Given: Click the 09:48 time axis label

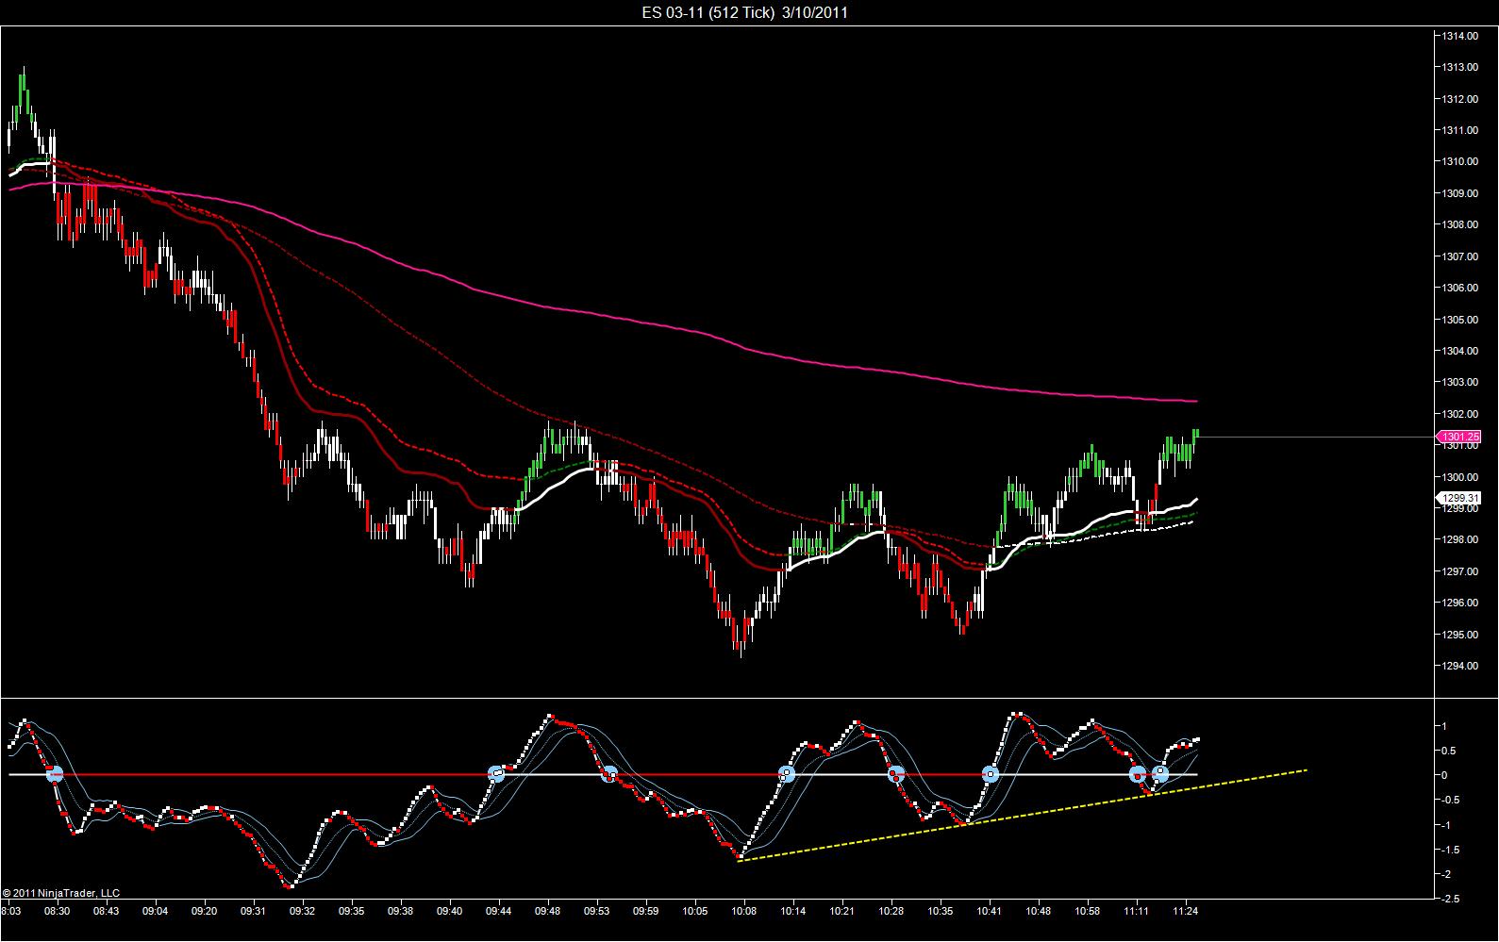Looking at the screenshot, I should 547,912.
